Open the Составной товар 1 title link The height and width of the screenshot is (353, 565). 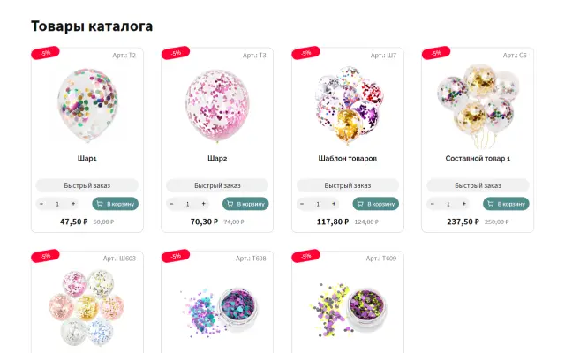pyautogui.click(x=478, y=159)
